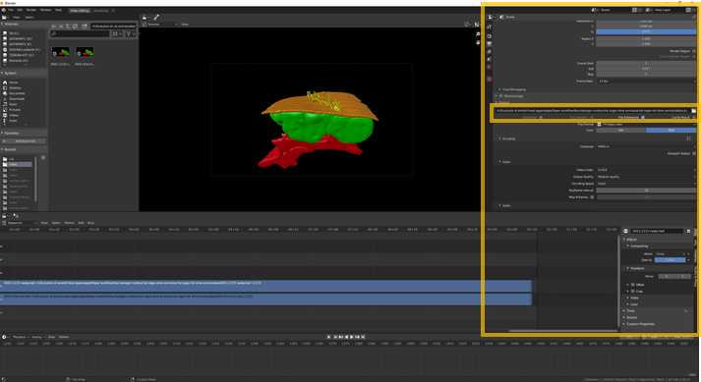Go forward in file browser history
This screenshot has width=701, height=382.
coord(61,26)
